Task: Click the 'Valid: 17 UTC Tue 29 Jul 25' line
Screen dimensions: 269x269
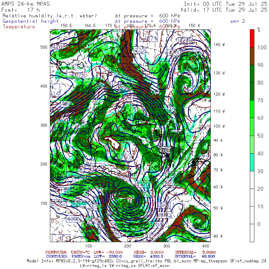Action: point(224,10)
